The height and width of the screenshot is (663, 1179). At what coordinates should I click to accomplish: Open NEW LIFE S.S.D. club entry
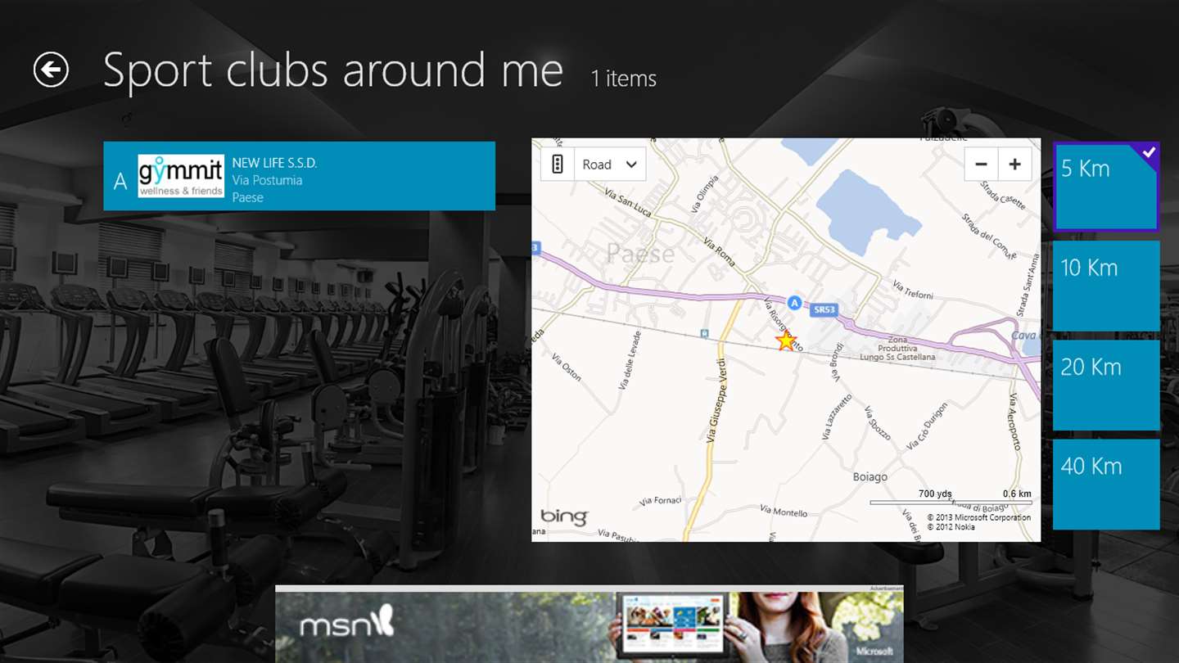pos(299,176)
